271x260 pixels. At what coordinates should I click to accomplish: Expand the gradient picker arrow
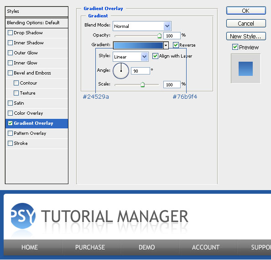[x=166, y=45]
